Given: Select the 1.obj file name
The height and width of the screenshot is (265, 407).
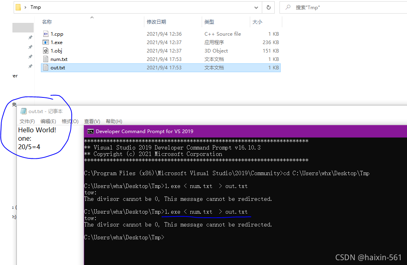Looking at the screenshot, I should pyautogui.click(x=56, y=51).
